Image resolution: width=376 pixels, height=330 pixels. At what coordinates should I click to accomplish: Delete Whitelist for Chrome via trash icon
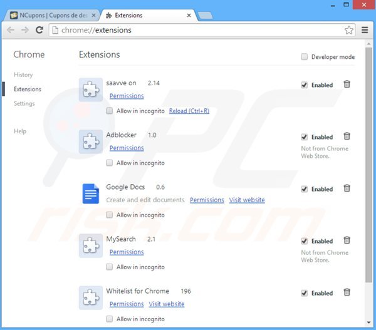pos(347,292)
